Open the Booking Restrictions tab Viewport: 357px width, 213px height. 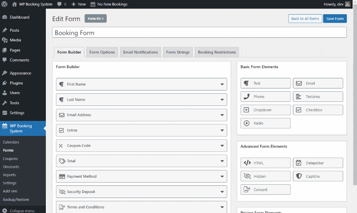pyautogui.click(x=217, y=52)
